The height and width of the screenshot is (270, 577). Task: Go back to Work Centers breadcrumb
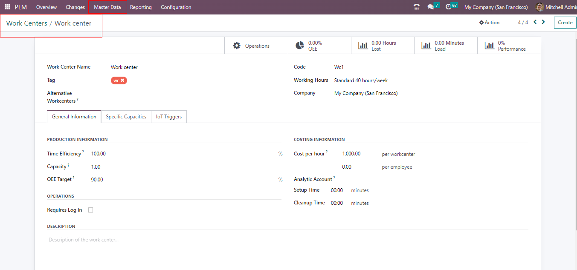(x=26, y=23)
